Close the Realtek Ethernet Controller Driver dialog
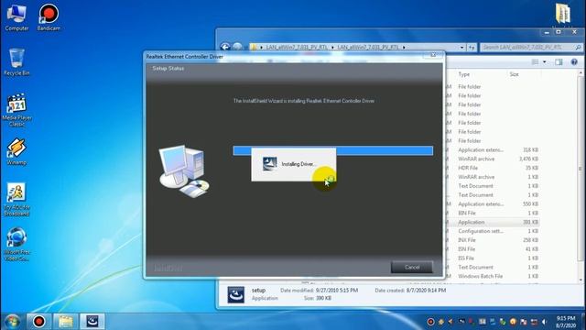Viewport: 586px width, 330px height. (433, 55)
